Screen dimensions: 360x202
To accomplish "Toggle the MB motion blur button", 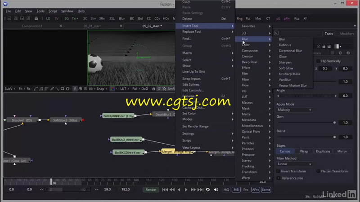I will pos(236,189).
